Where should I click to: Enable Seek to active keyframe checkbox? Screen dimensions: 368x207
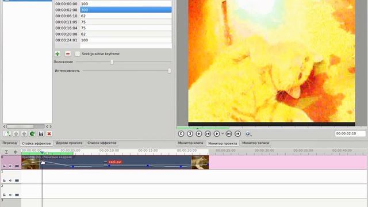tap(77, 53)
